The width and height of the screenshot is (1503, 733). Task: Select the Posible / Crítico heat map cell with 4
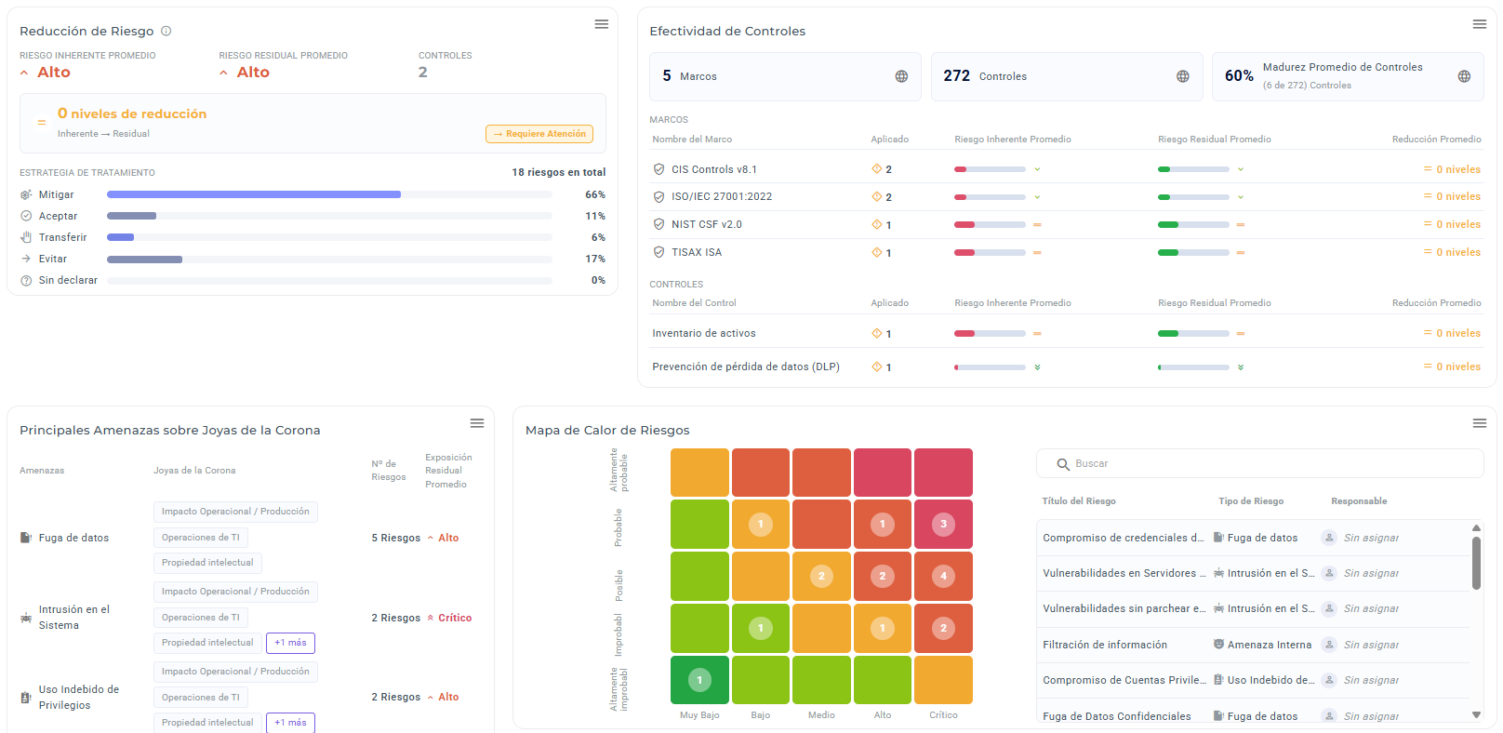[943, 576]
